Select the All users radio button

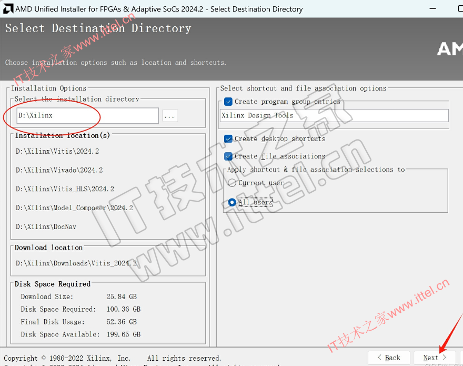coord(232,202)
